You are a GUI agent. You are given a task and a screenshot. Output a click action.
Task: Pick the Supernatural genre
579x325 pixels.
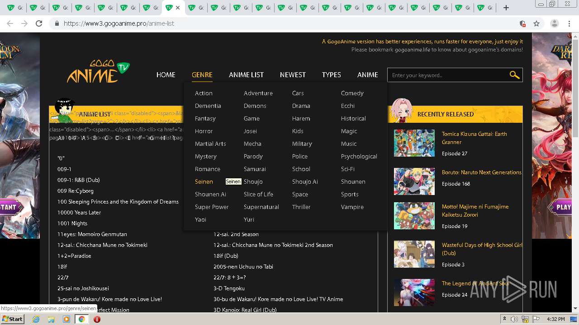pos(261,207)
